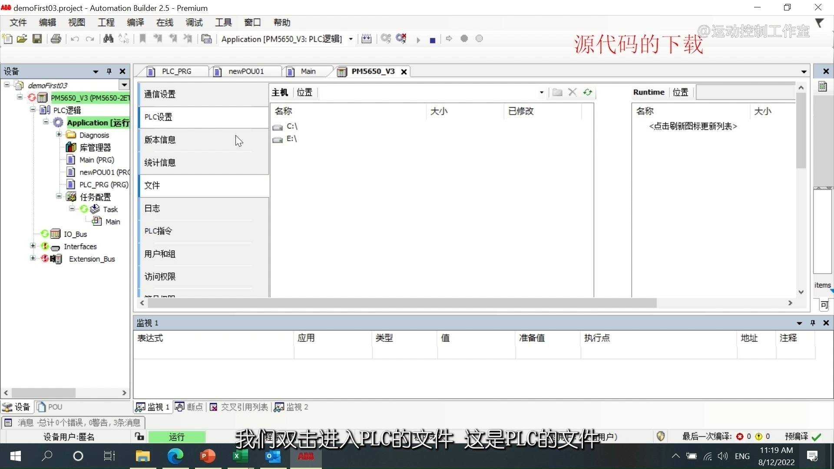The width and height of the screenshot is (834, 469).
Task: Open the 工具 menu
Action: click(x=223, y=22)
